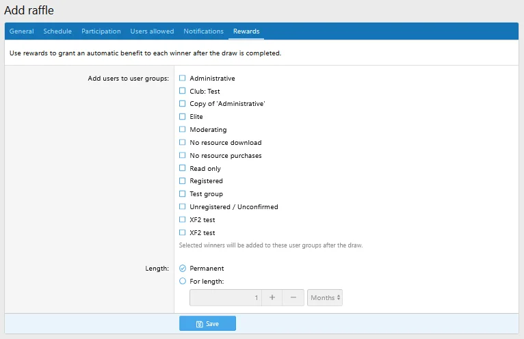Select the For length radio option
This screenshot has height=339, width=524.
(x=183, y=281)
